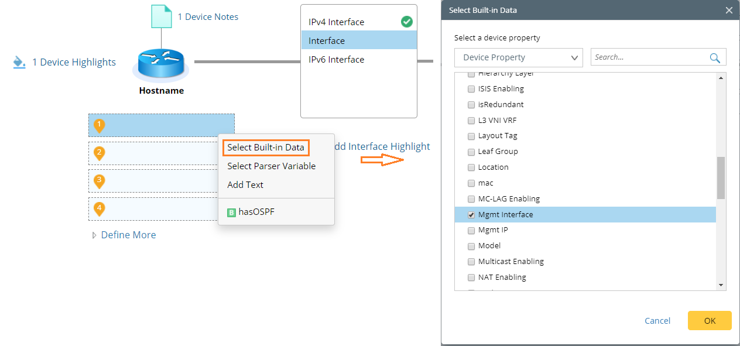The height and width of the screenshot is (346, 740).
Task: Click the Cancel link
Action: [657, 321]
